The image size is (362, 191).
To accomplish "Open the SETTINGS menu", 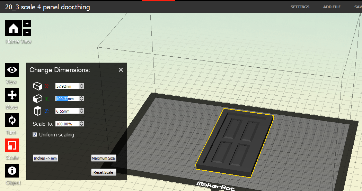I will 300,7.
